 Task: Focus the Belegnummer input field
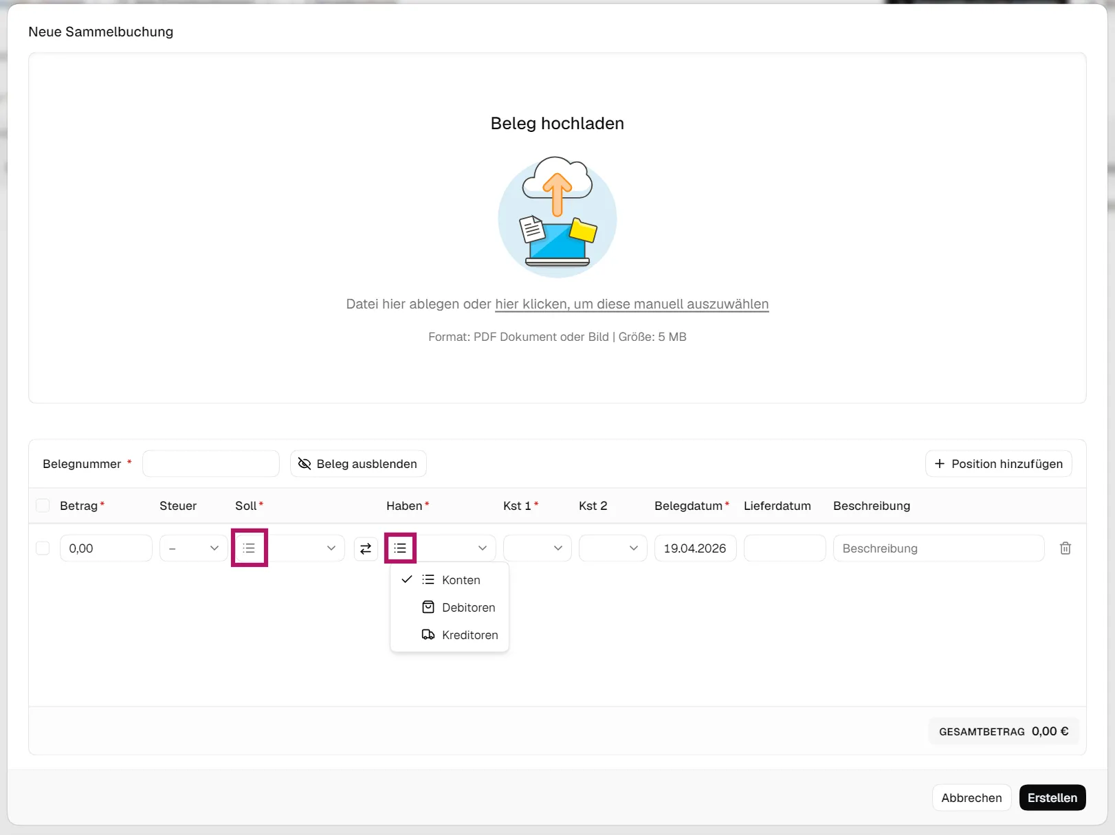[x=210, y=464]
